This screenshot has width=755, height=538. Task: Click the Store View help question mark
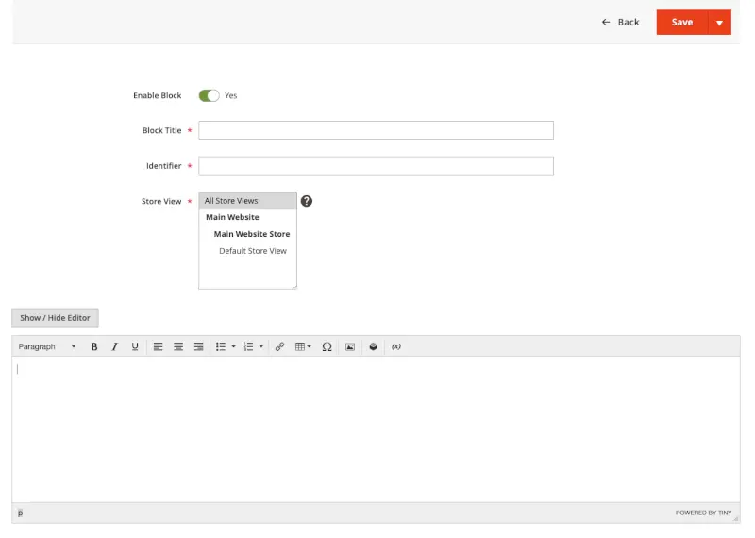click(x=307, y=201)
